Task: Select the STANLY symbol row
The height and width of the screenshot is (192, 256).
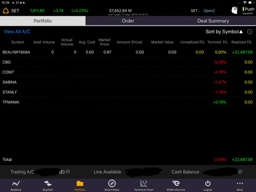Action: 10,92
